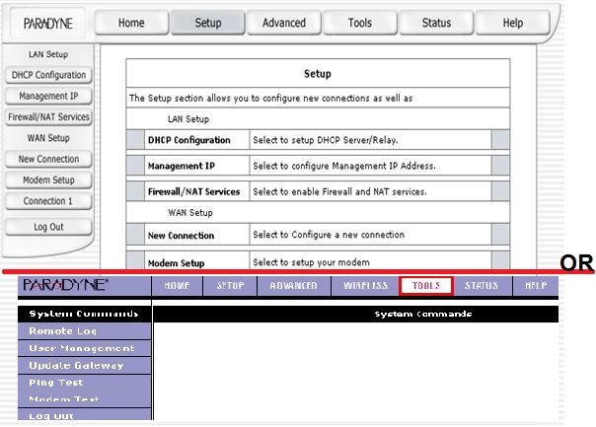The width and height of the screenshot is (596, 427).
Task: Click 'Select to Configure a new connection' text
Action: pos(329,235)
